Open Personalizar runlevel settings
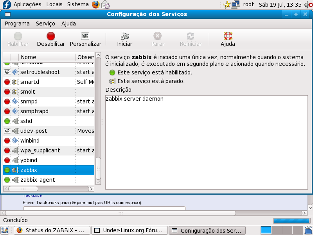Viewport: 313px width, 235px height. coord(85,40)
